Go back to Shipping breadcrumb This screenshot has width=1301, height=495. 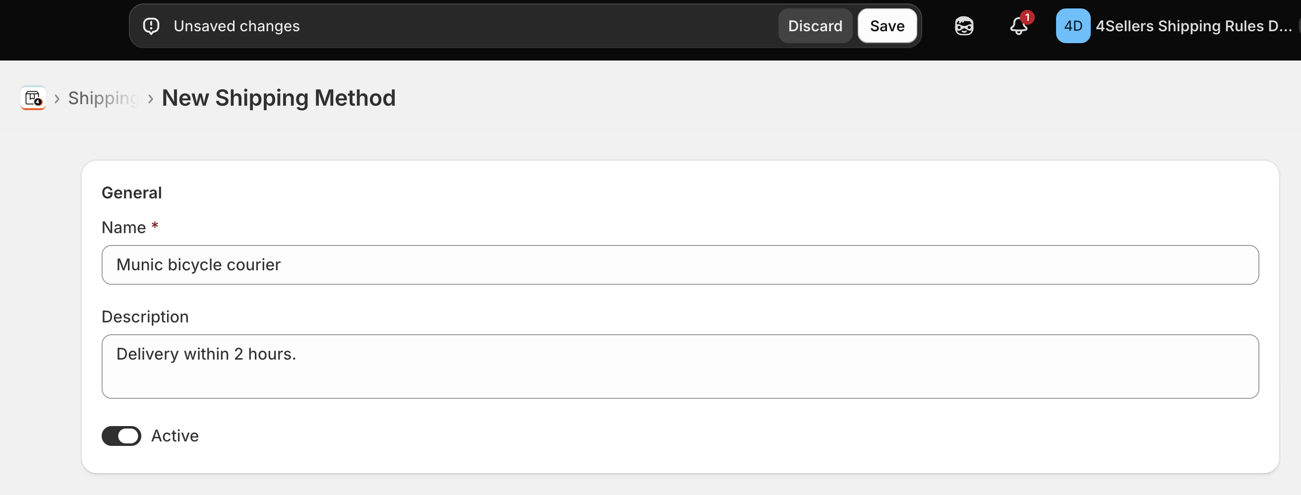pyautogui.click(x=103, y=98)
